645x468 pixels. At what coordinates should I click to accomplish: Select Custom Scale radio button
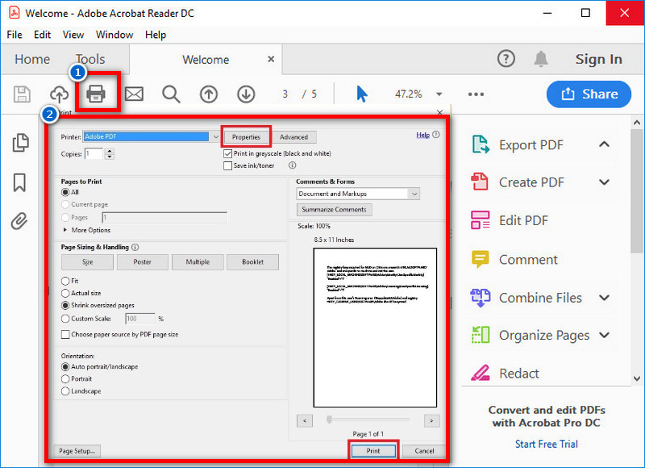[x=65, y=319]
